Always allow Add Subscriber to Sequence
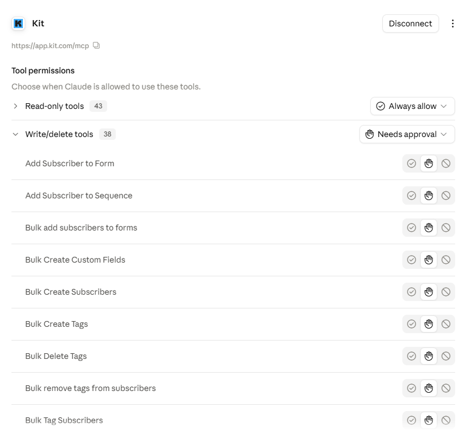This screenshot has width=466, height=430. [412, 196]
